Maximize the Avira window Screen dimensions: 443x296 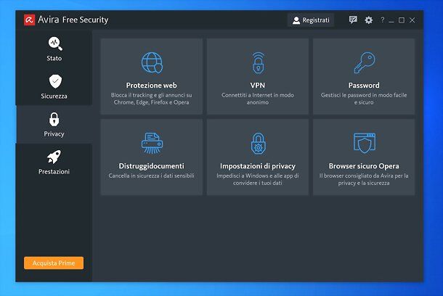pyautogui.click(x=402, y=20)
